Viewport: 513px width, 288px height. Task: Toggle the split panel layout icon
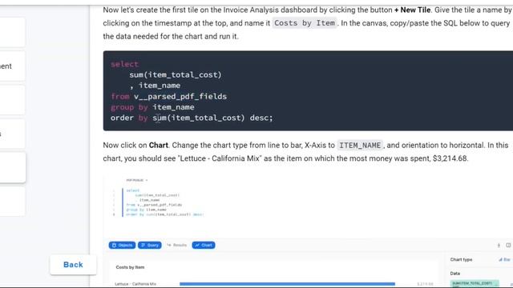pyautogui.click(x=508, y=246)
